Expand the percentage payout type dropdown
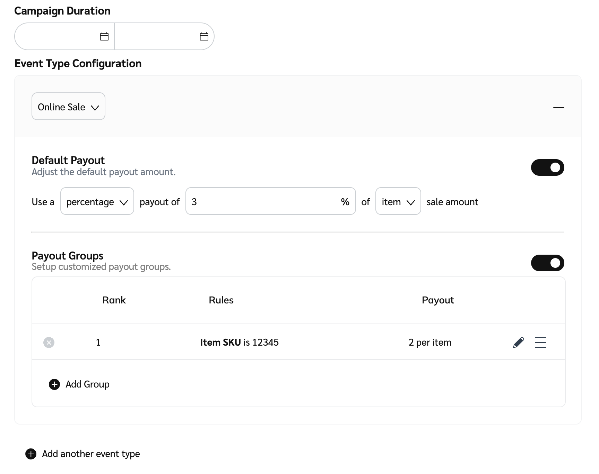 (97, 201)
